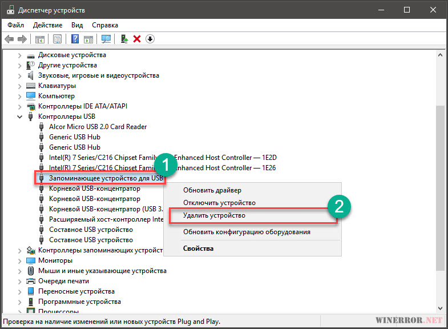
Task: Click the USB icon beside Alcor Micro Card Reader
Action: point(42,127)
